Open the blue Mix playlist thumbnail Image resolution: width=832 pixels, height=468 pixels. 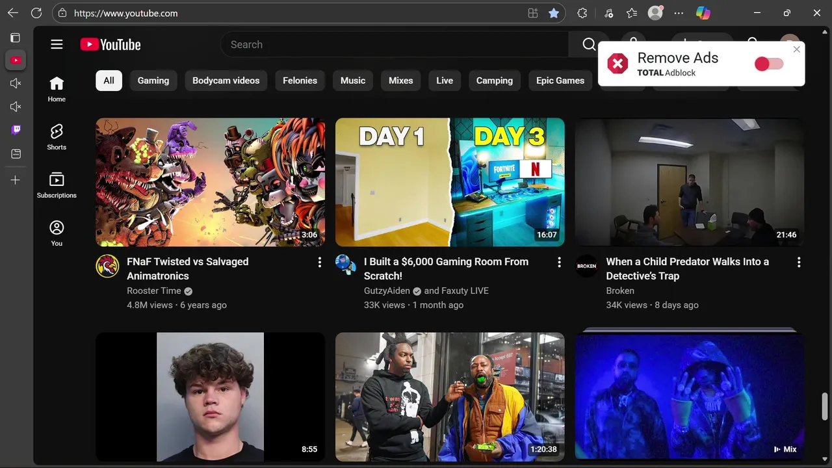(690, 396)
